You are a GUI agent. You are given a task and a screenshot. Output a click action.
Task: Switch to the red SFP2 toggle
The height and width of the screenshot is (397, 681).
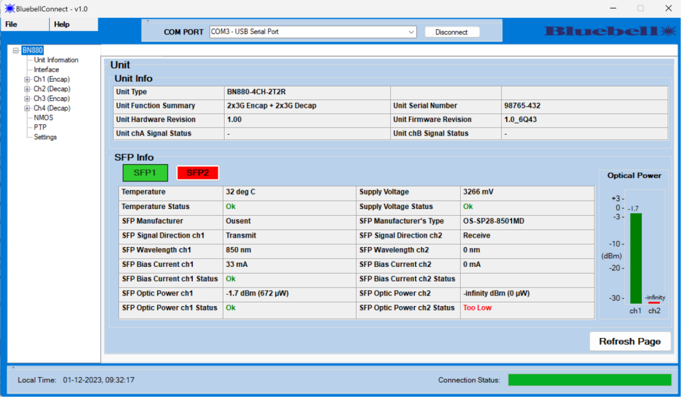(198, 173)
